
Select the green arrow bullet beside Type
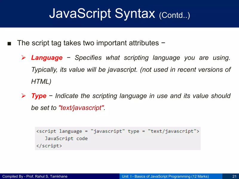point(24,96)
